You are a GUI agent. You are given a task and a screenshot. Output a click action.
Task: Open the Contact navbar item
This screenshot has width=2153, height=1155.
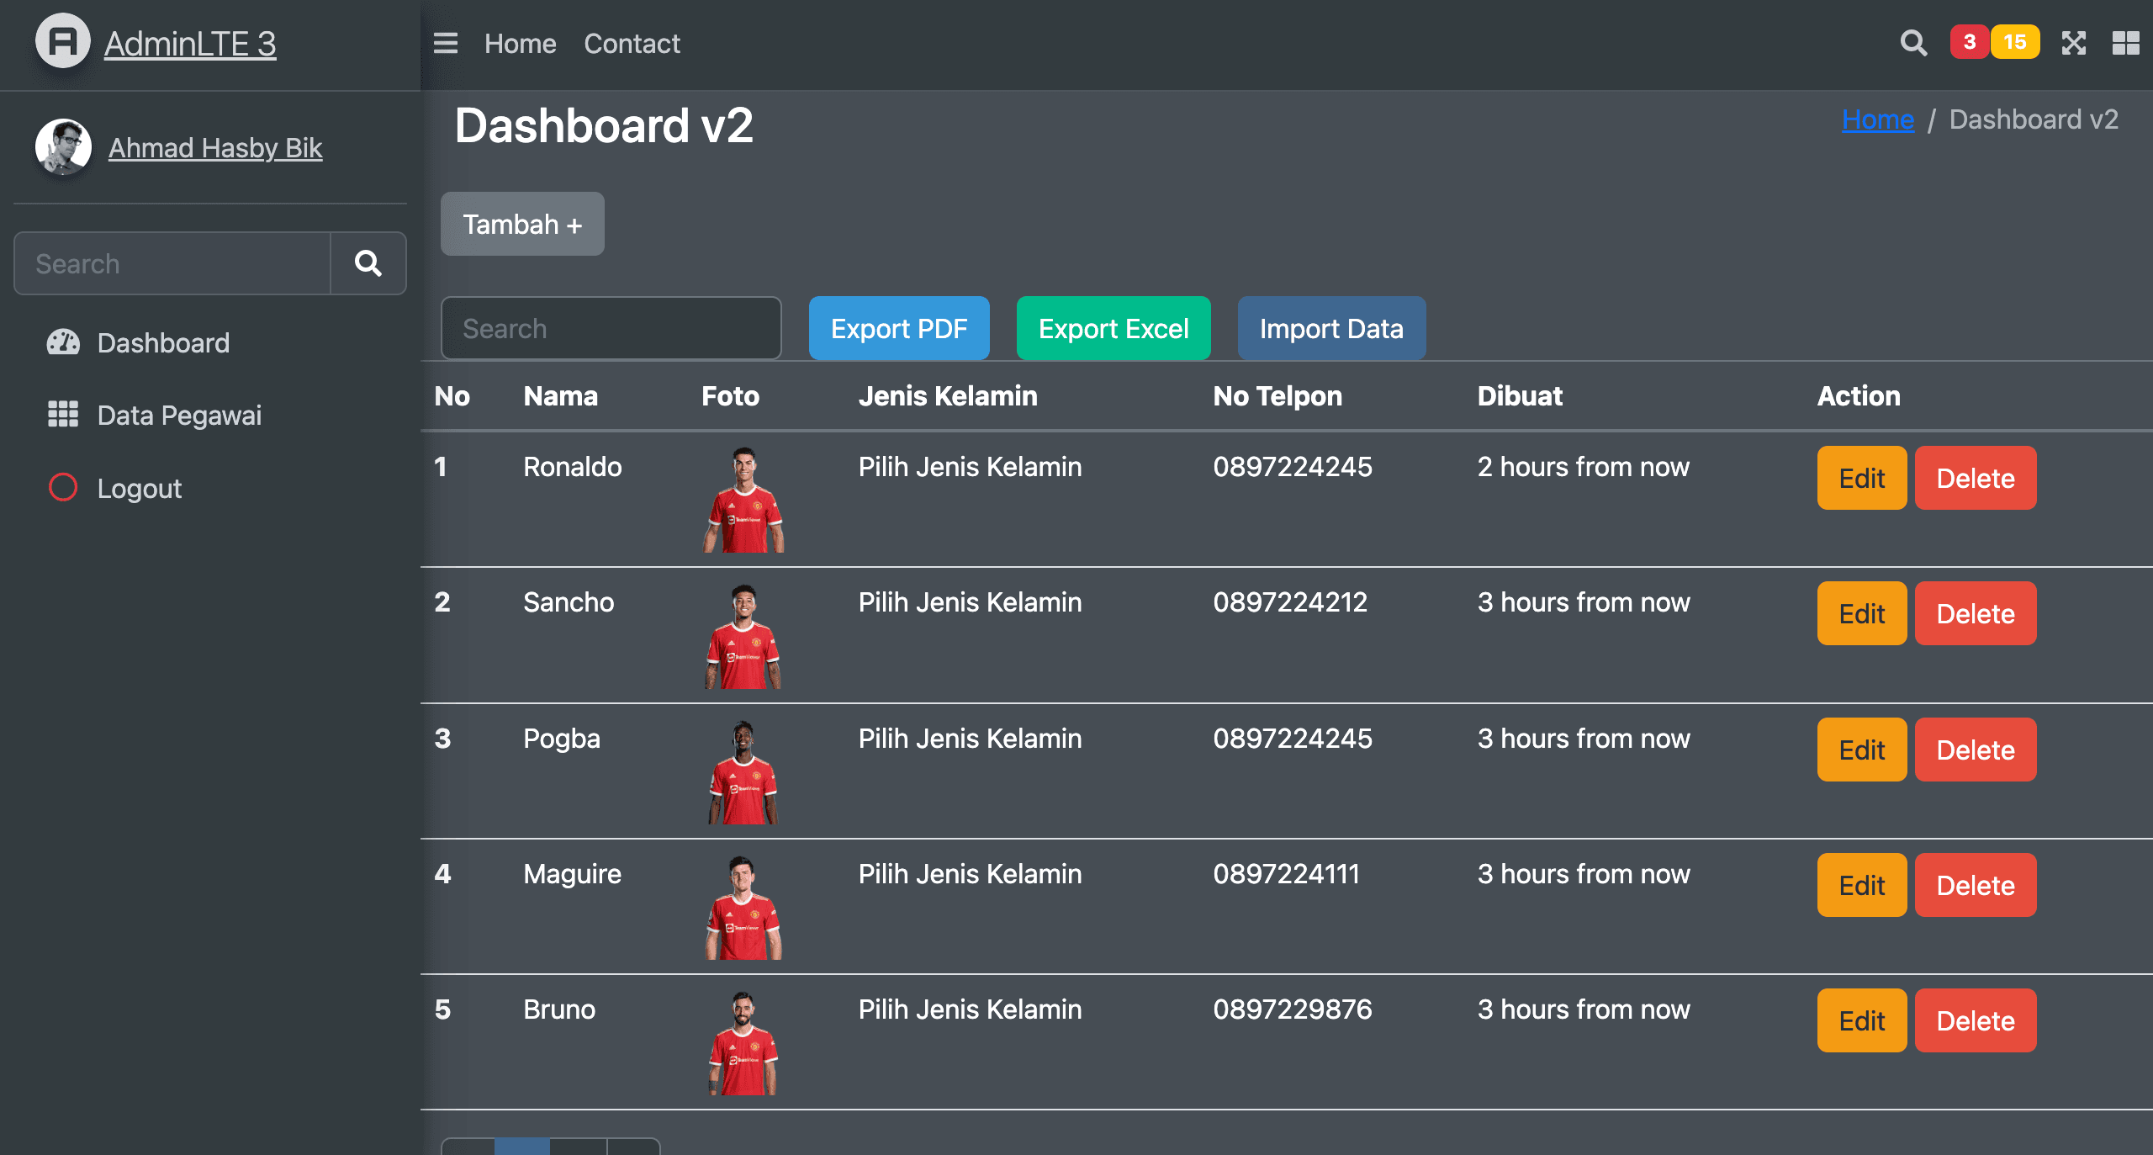click(632, 44)
